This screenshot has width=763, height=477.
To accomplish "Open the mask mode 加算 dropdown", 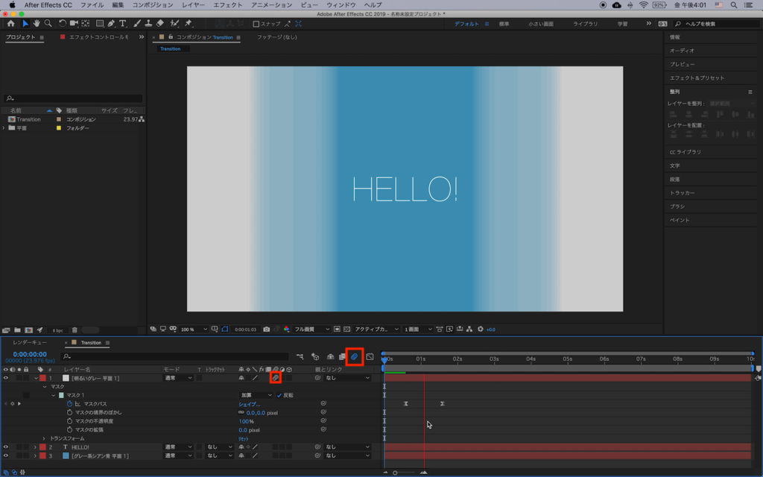I will 256,395.
